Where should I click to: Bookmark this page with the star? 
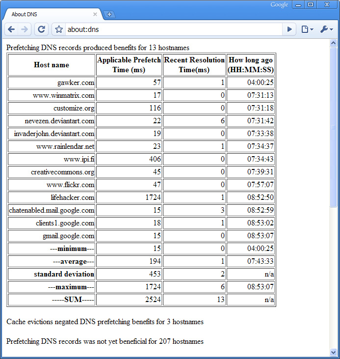(x=59, y=29)
